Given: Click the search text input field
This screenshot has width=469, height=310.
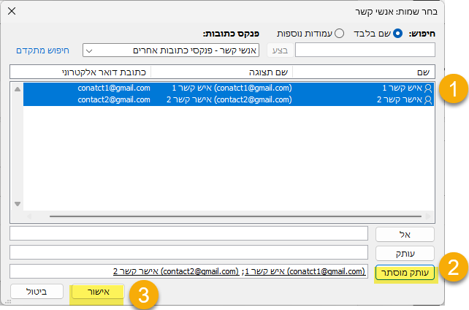Looking at the screenshot, I should click(x=364, y=50).
